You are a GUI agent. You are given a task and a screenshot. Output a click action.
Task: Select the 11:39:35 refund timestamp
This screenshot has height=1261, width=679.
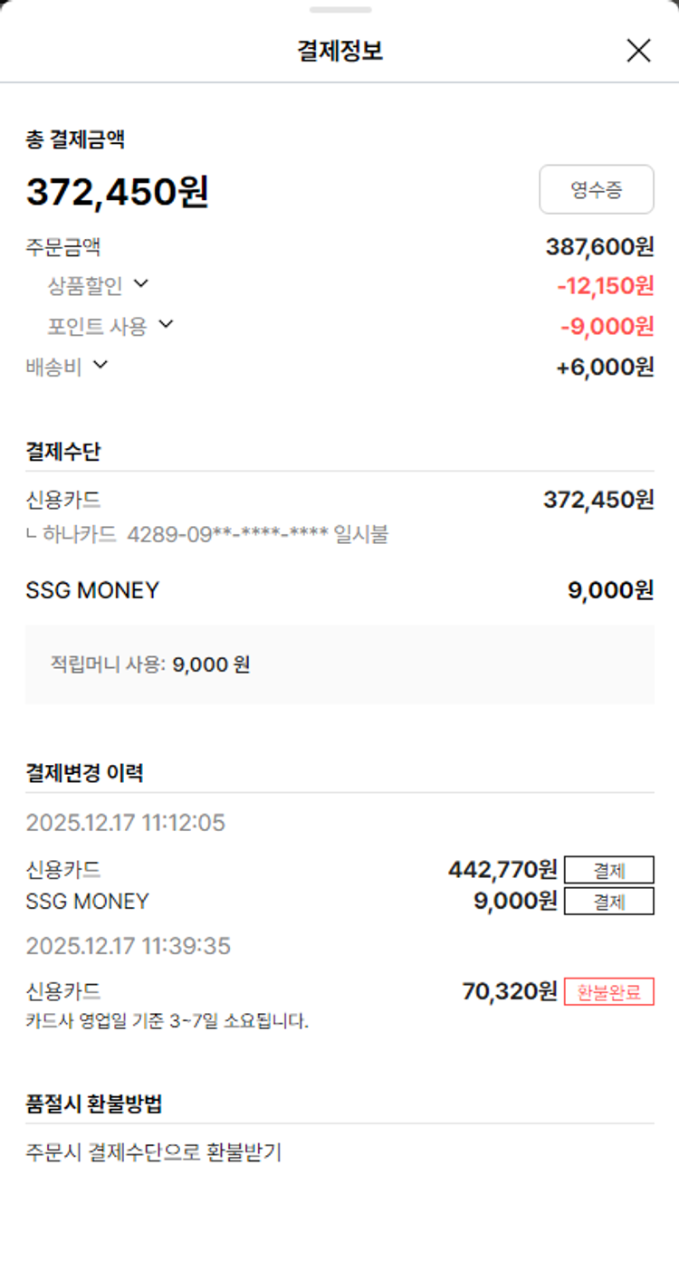[x=129, y=946]
